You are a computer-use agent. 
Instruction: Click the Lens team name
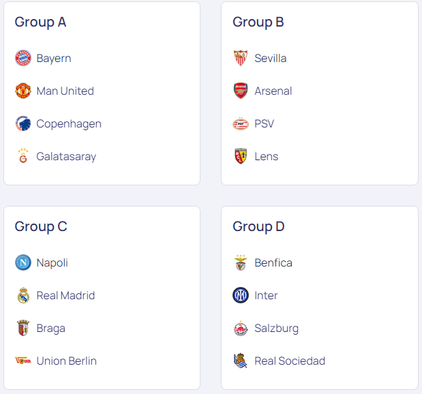point(267,156)
